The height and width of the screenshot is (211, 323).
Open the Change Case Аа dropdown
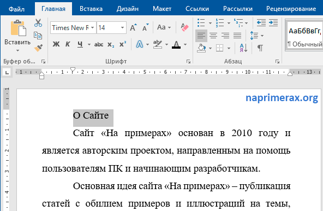point(164,27)
